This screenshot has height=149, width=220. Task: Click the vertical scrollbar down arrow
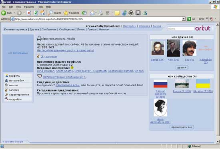click(x=218, y=141)
